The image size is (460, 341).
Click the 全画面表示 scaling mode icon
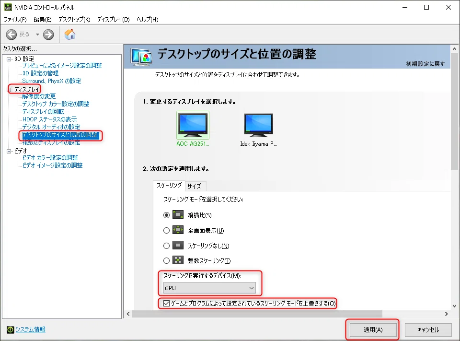pos(178,230)
